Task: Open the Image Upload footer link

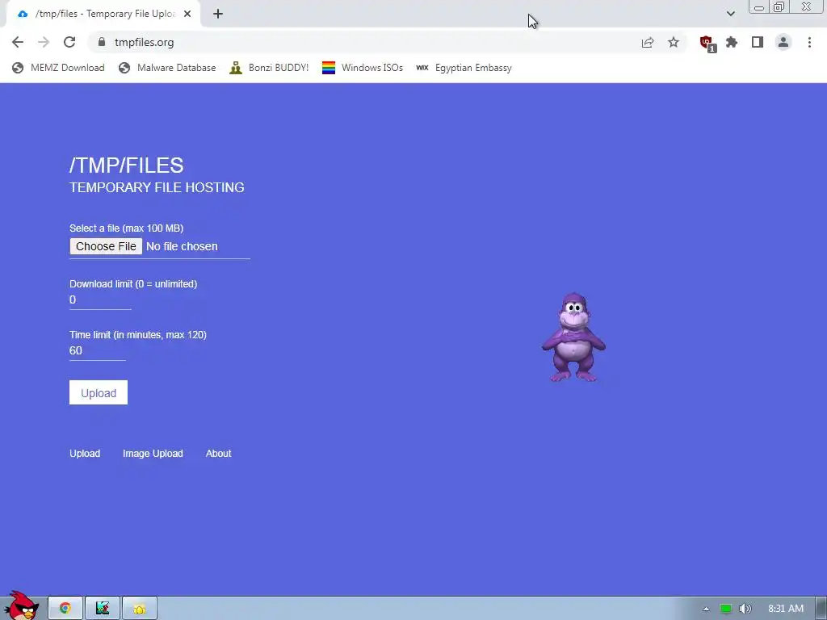Action: point(153,454)
